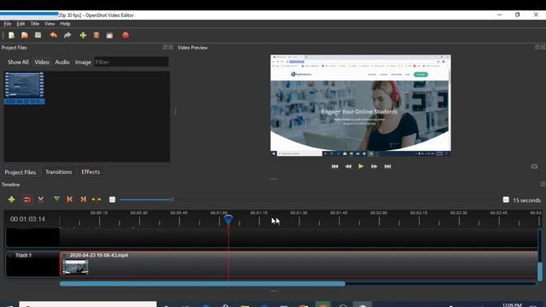Click the Fullscreen toolbar icon

coord(110,35)
